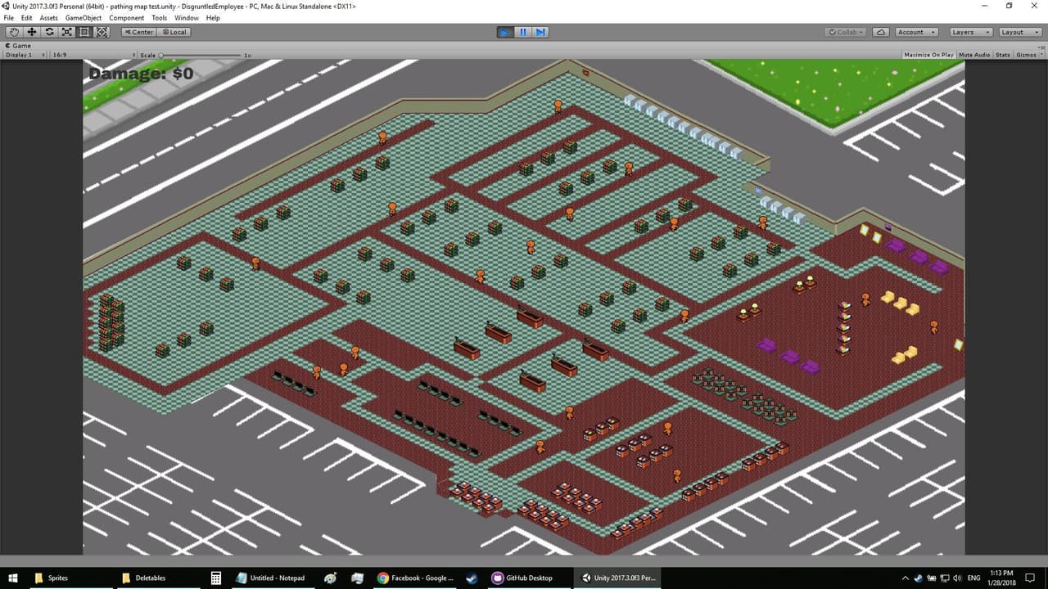The width and height of the screenshot is (1048, 589).
Task: Open the Help menu
Action: click(213, 18)
